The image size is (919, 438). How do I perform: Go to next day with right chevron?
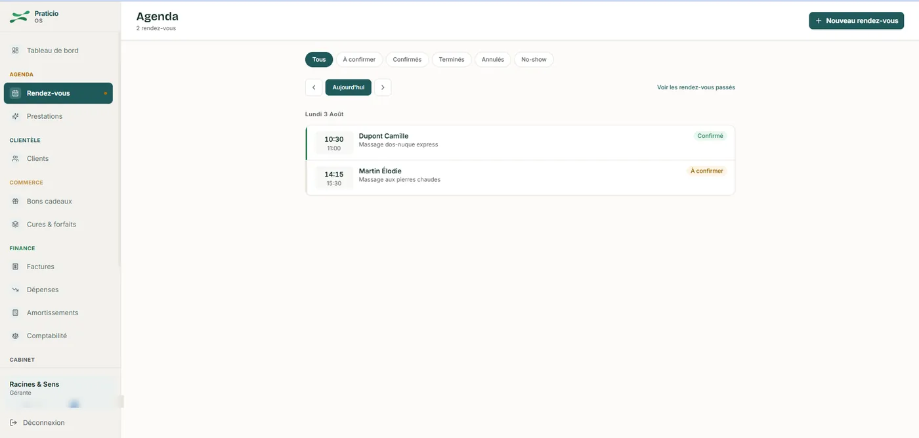(x=383, y=87)
